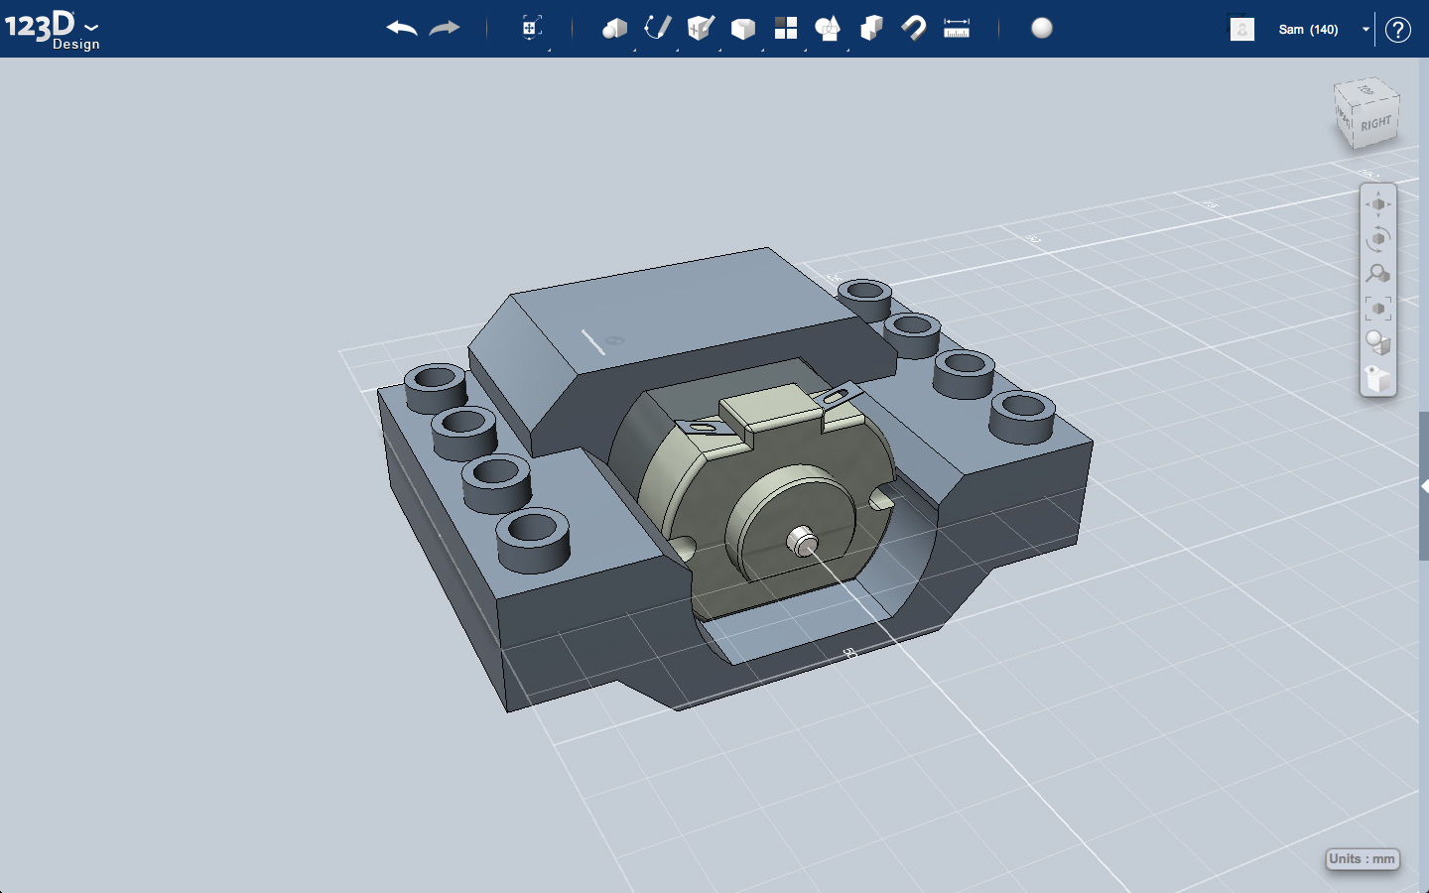Click the TOP face of the ViewCube
Image resolution: width=1429 pixels, height=893 pixels.
(1366, 94)
